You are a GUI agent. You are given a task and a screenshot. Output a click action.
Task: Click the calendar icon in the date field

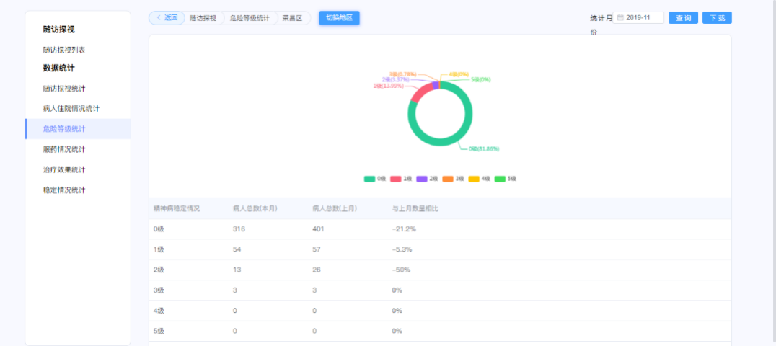click(x=620, y=18)
